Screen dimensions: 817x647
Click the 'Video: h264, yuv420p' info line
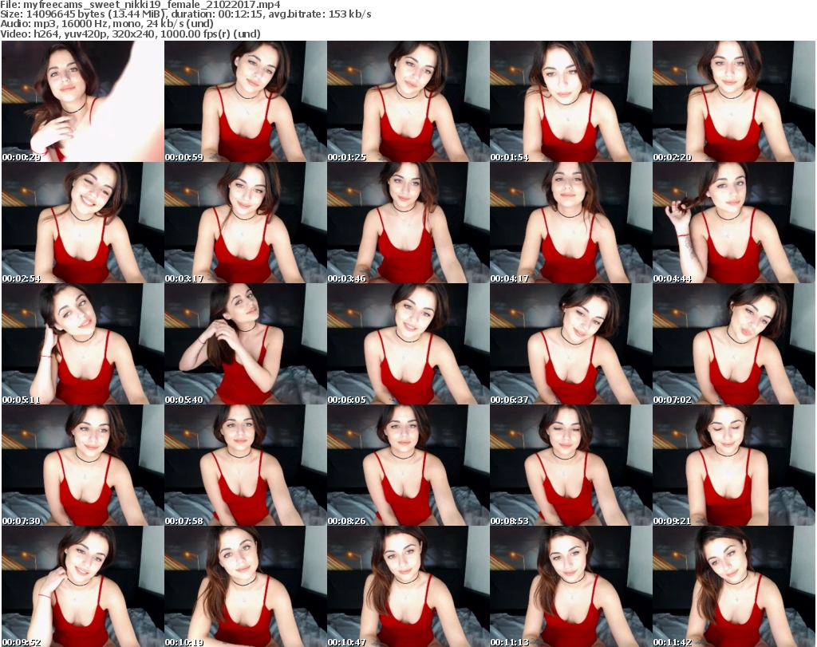tap(130, 34)
